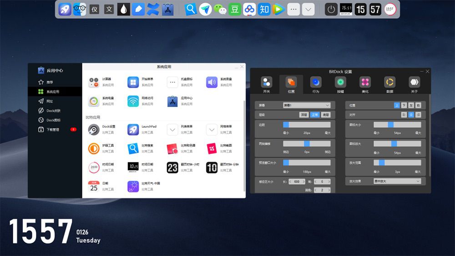Switch to the 开关 tab in BitDock settings

[266, 85]
